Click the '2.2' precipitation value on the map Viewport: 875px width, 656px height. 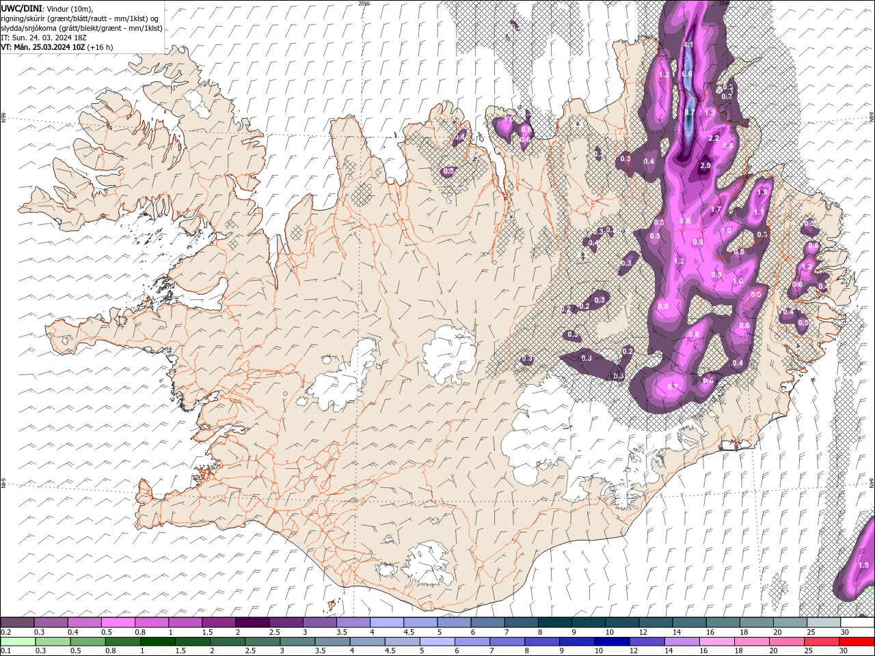pos(714,138)
